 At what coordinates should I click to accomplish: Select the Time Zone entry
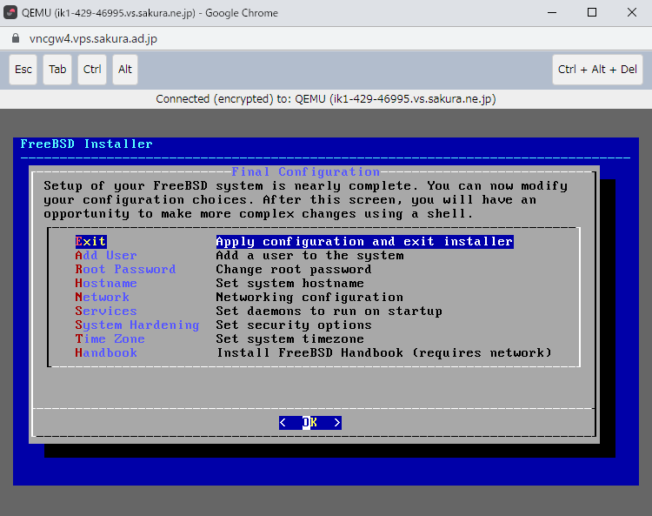pos(110,339)
